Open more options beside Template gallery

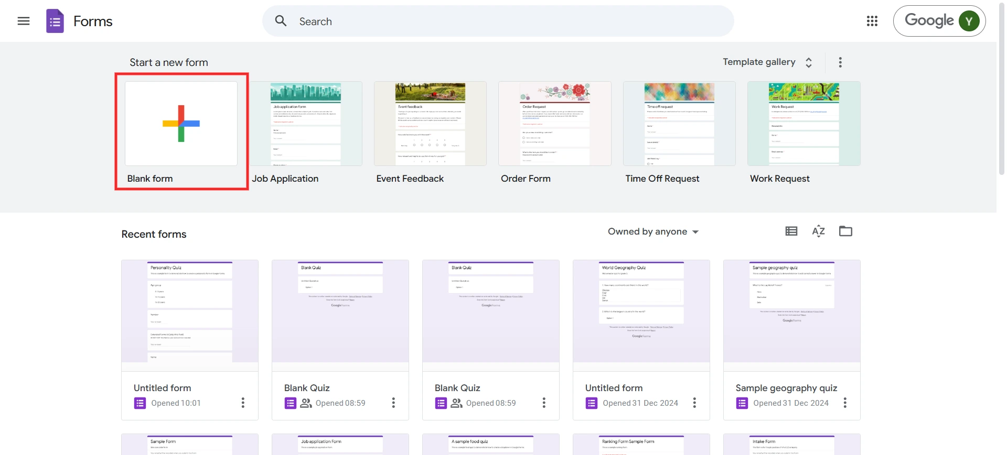point(840,62)
